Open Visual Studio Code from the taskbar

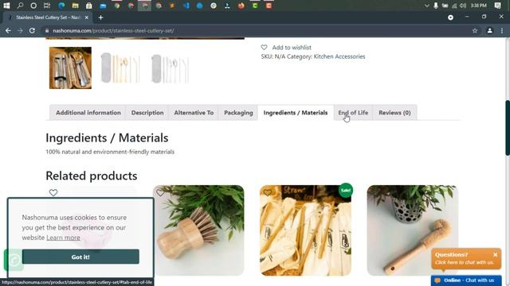tap(186, 6)
